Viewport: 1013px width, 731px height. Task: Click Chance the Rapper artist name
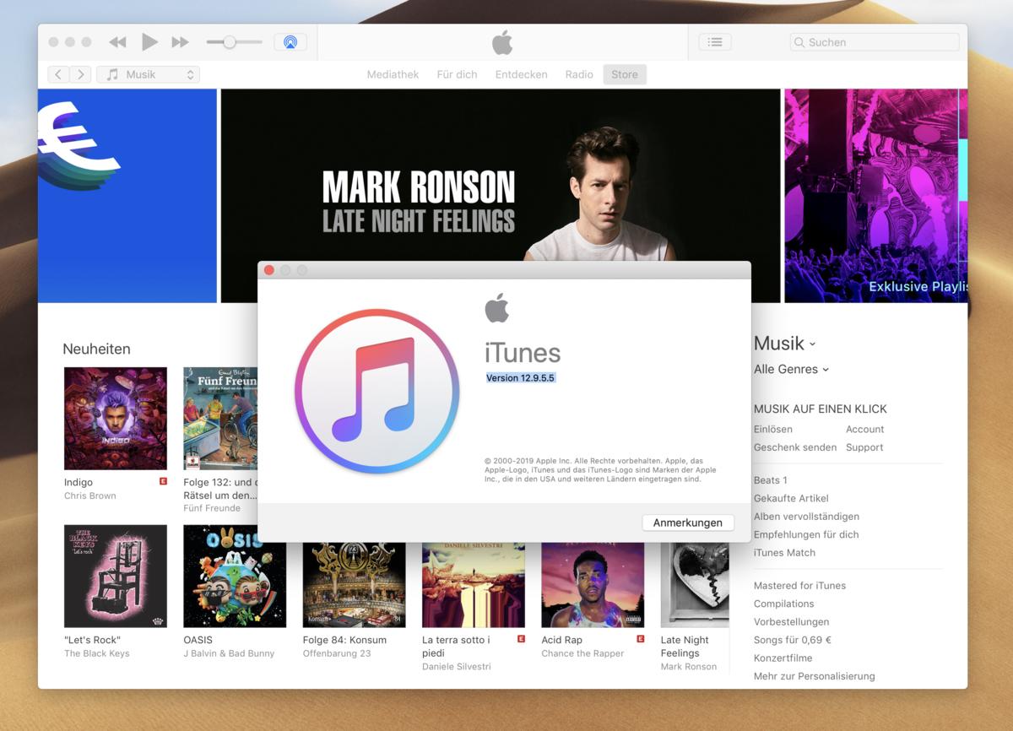pos(582,653)
